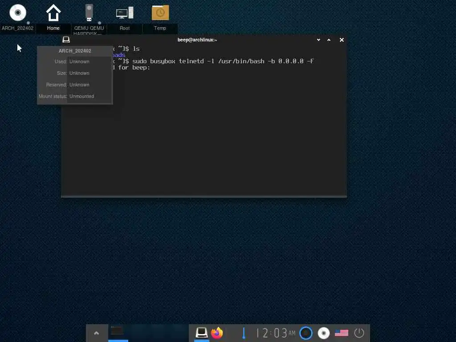Click the sudo busybox telnetd command text

pyautogui.click(x=224, y=61)
